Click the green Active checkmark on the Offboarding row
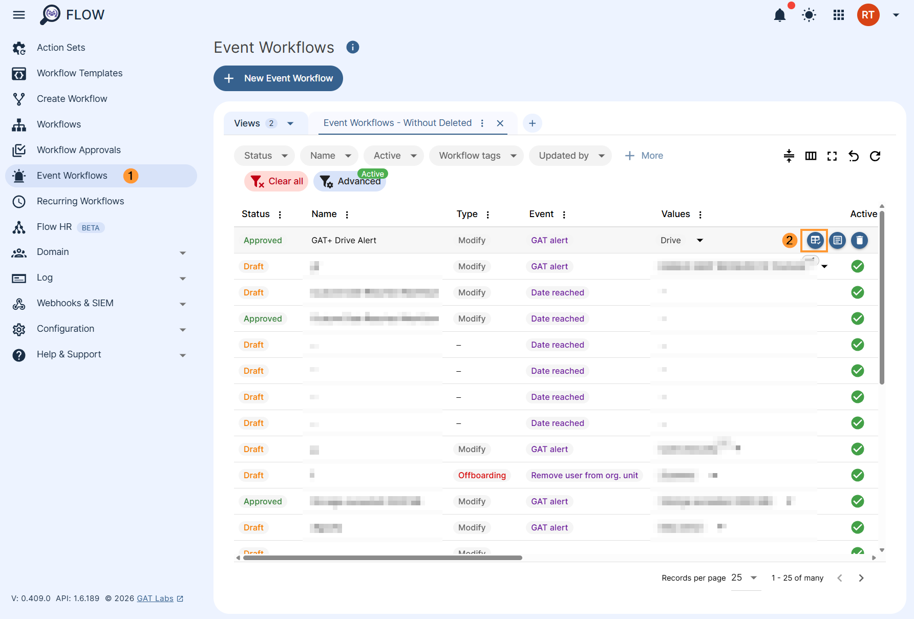 tap(858, 475)
